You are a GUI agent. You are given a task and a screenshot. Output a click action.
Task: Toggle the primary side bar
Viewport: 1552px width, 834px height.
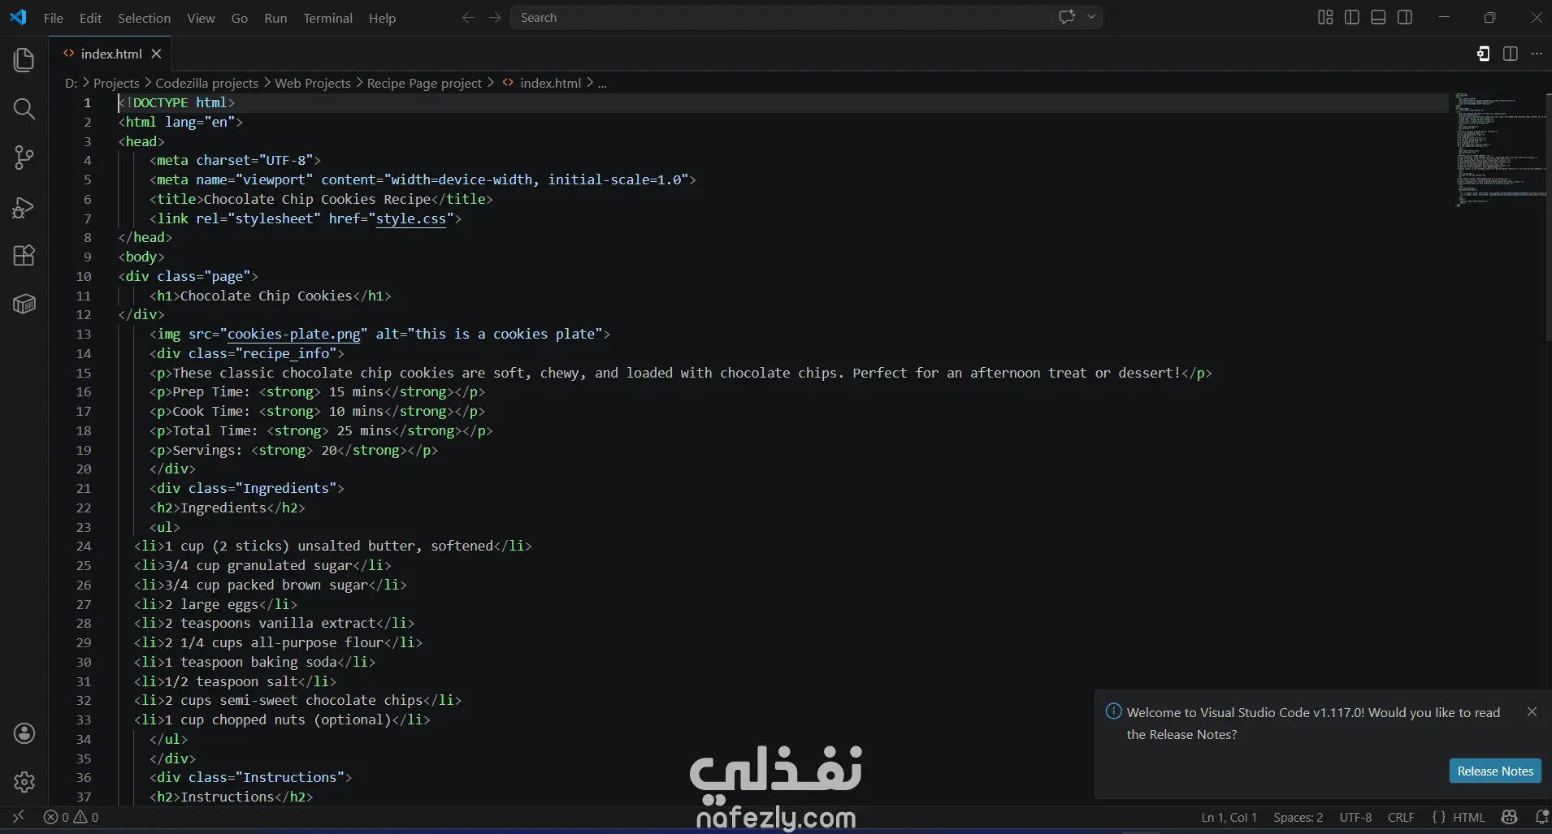click(x=1352, y=17)
